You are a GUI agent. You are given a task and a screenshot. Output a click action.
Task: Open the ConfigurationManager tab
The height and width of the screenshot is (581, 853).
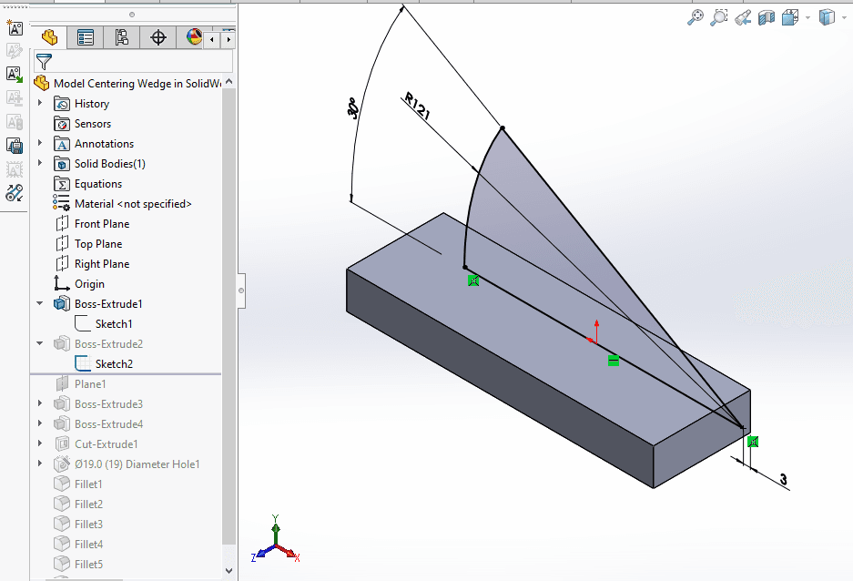point(120,37)
